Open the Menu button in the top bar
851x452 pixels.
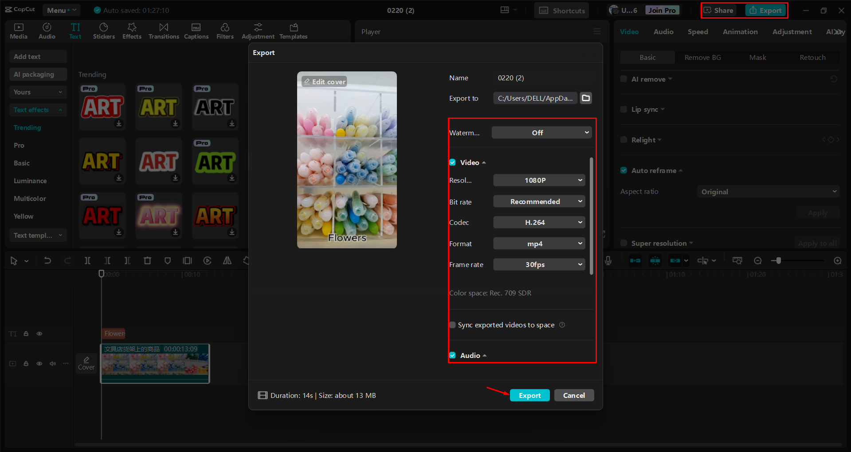61,10
